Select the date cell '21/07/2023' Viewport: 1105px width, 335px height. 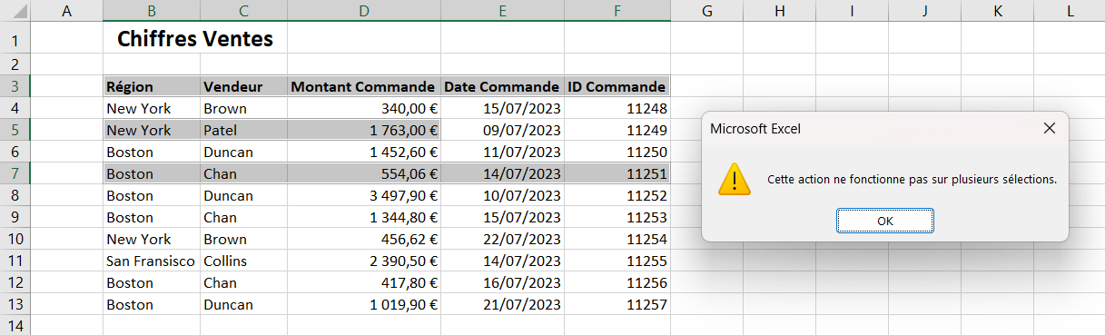point(502,304)
